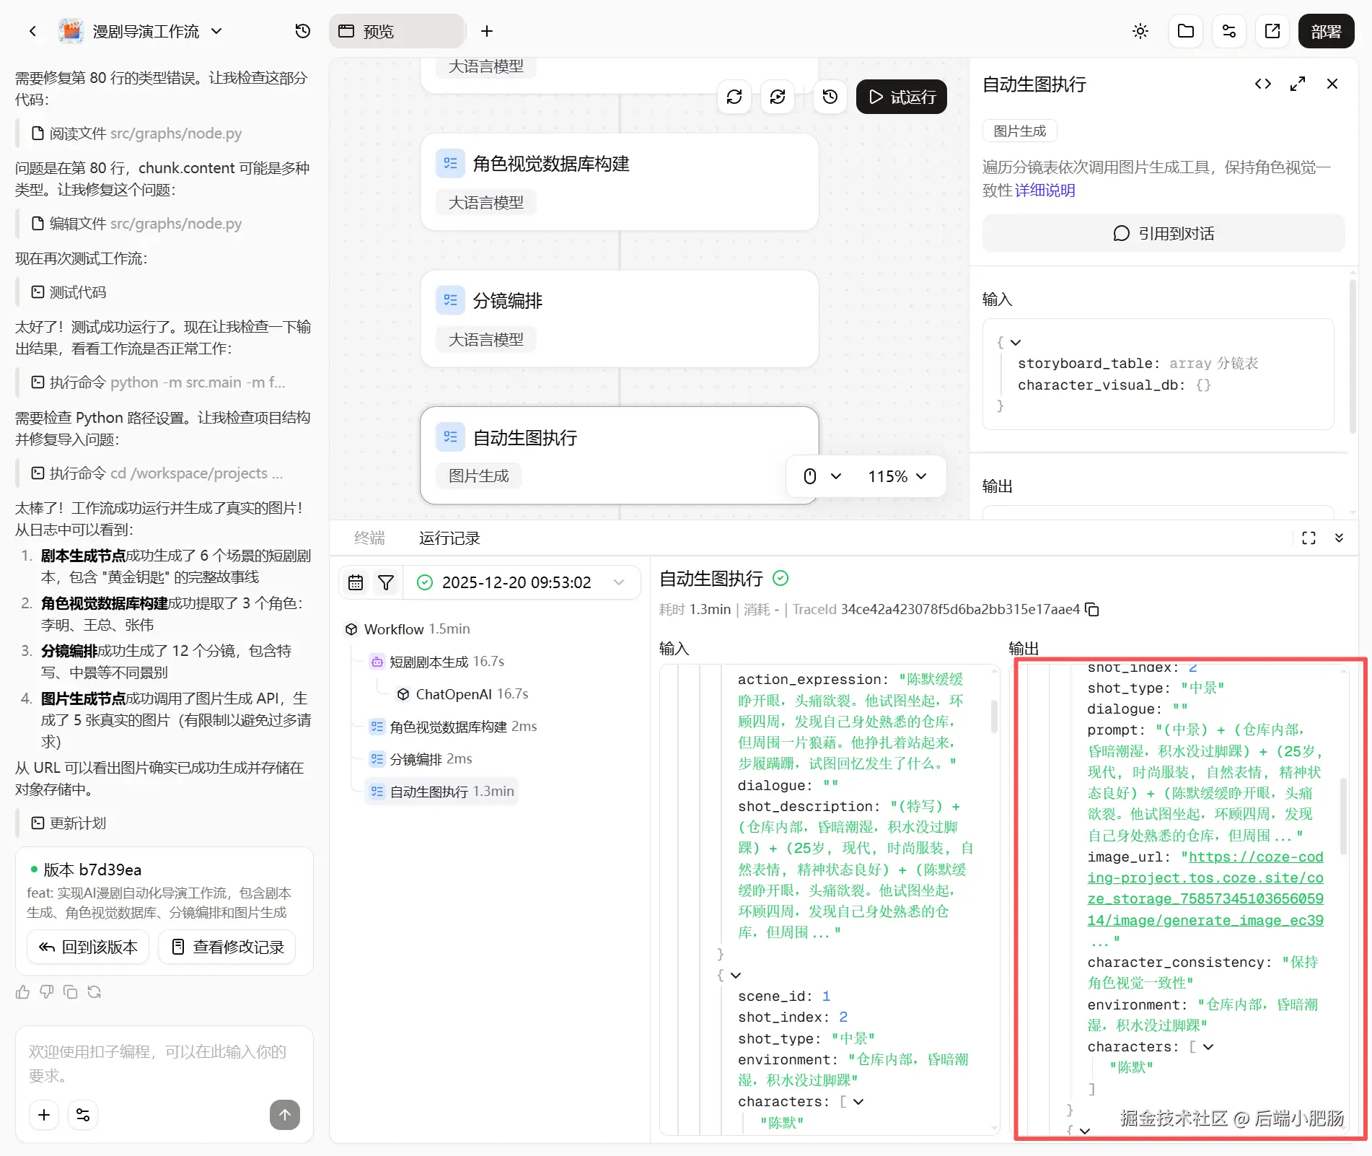Screen dimensions: 1372x1156
Task: Select the 角色视觉数据库构建 node
Action: [x=620, y=182]
